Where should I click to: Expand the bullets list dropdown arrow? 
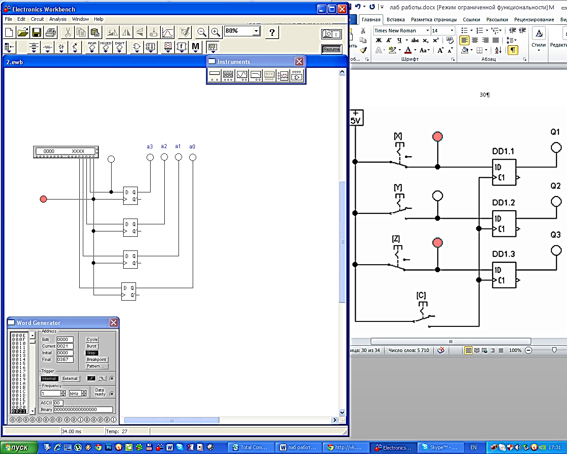(471, 31)
